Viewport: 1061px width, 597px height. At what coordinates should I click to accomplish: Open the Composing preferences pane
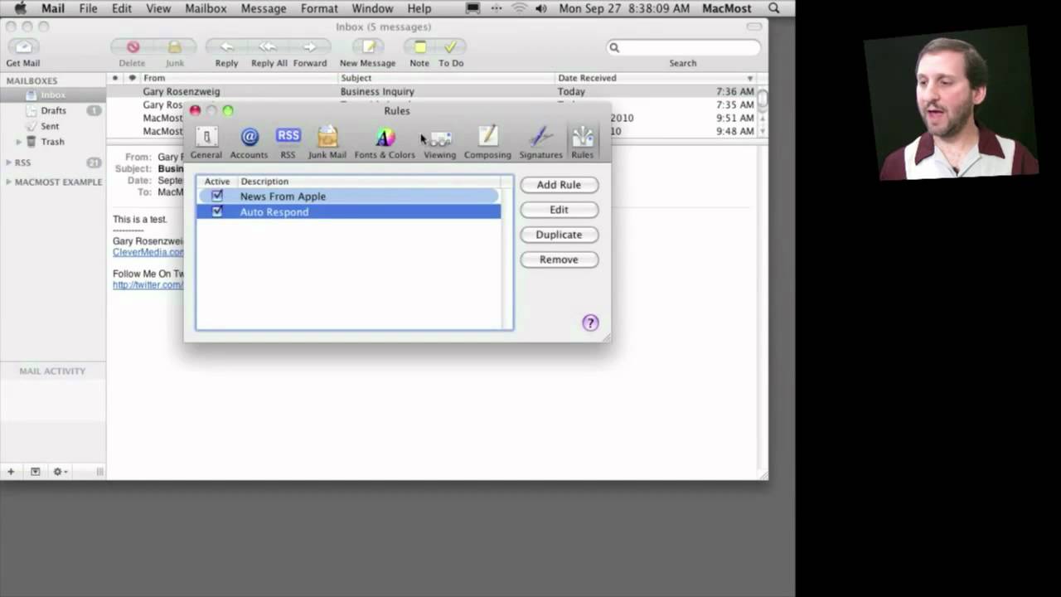pyautogui.click(x=487, y=143)
